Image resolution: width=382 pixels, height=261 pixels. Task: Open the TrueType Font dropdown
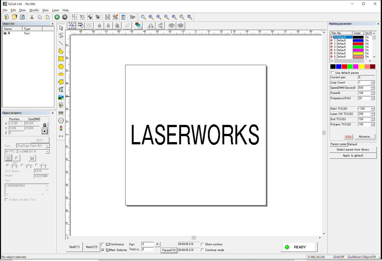pyautogui.click(x=48, y=146)
